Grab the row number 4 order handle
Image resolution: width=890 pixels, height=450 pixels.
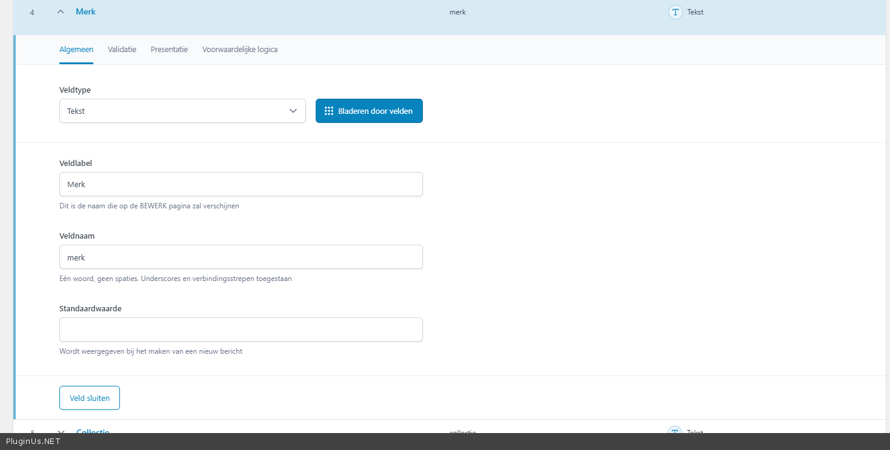pyautogui.click(x=32, y=12)
